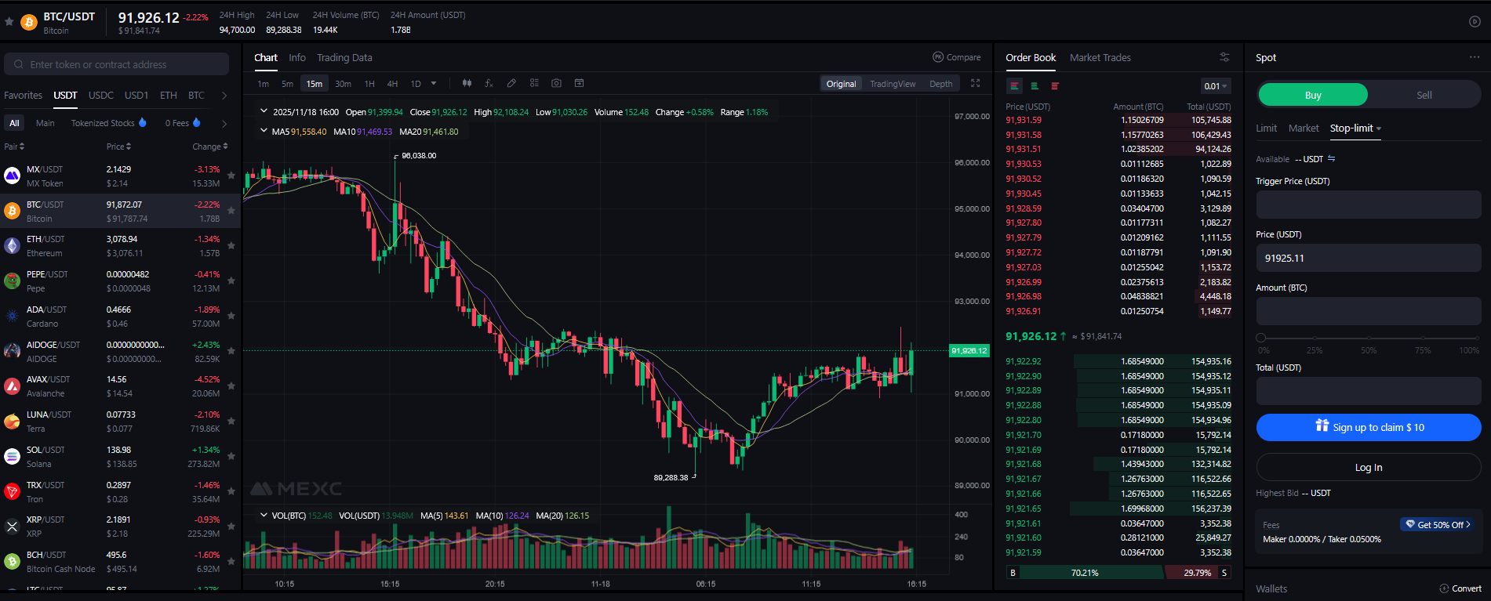Image resolution: width=1491 pixels, height=601 pixels.
Task: Open the calendar jump-to-date icon
Action: (579, 83)
